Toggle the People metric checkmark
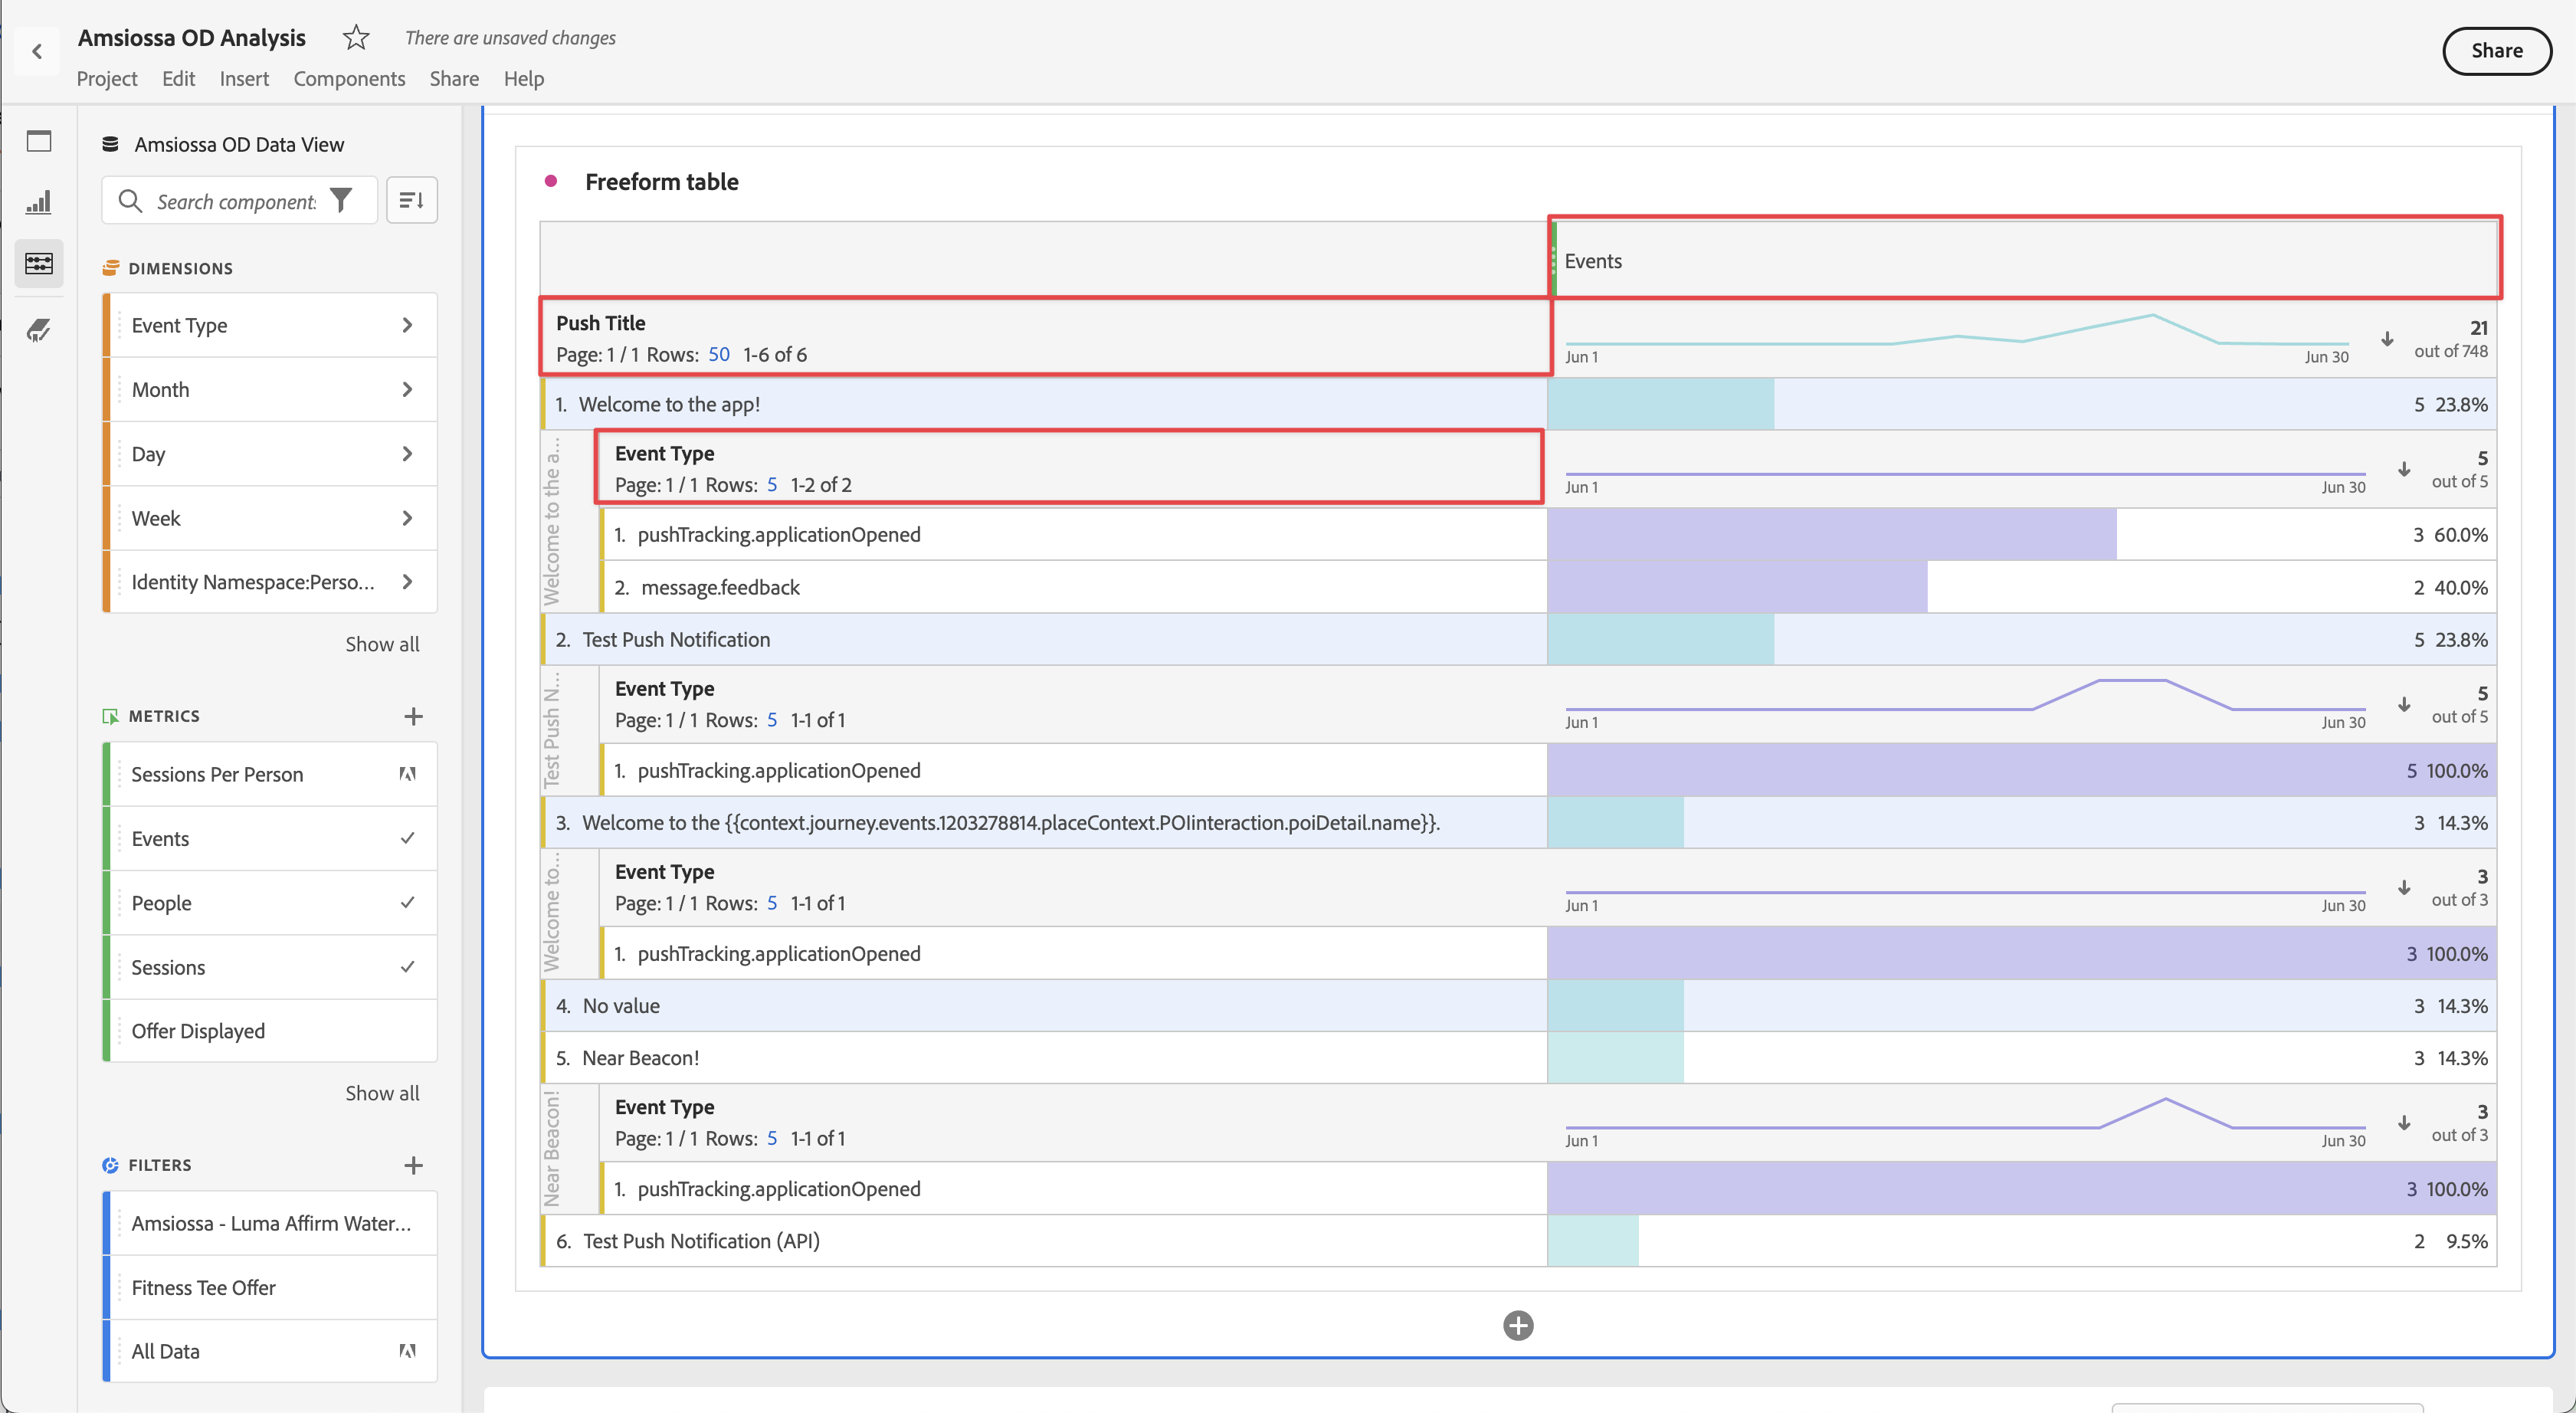The width and height of the screenshot is (2576, 1413). 407,902
